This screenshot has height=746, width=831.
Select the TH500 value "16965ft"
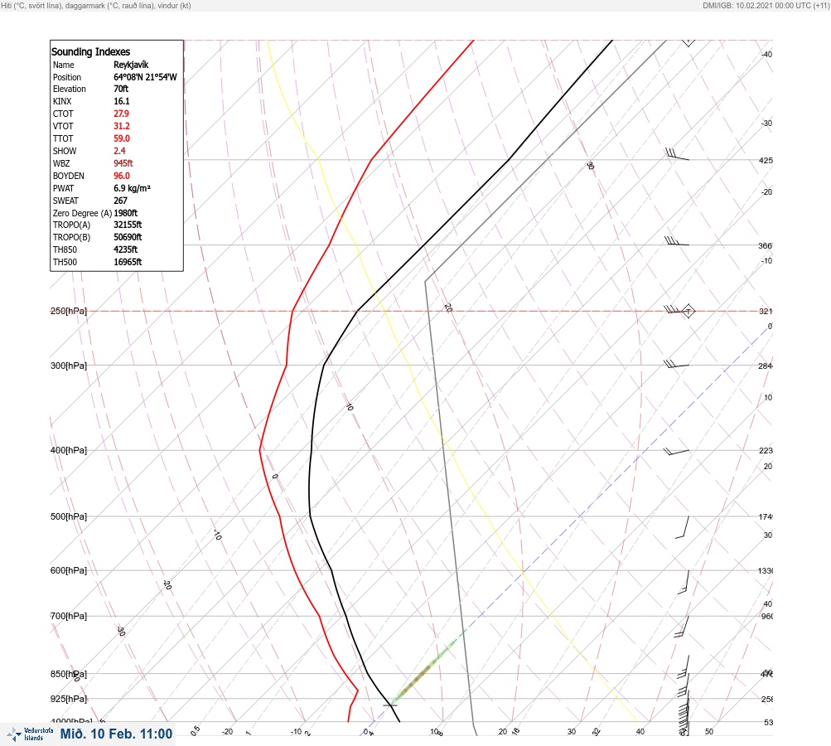[x=128, y=262]
